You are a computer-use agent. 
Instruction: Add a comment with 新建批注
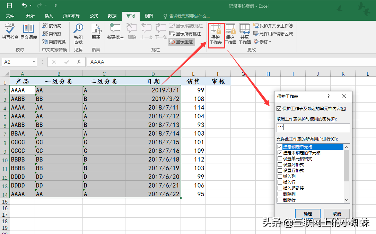coord(115,31)
